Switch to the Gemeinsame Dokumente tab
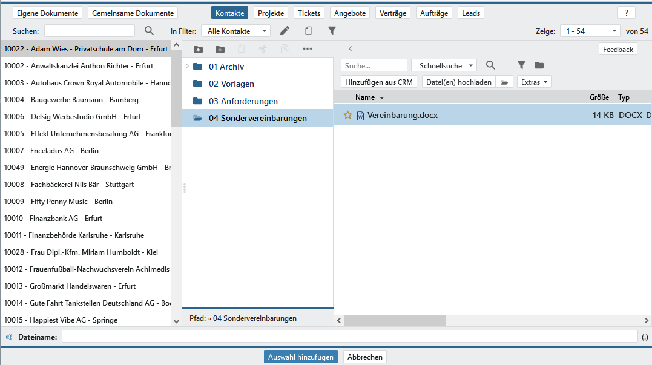 coord(133,13)
